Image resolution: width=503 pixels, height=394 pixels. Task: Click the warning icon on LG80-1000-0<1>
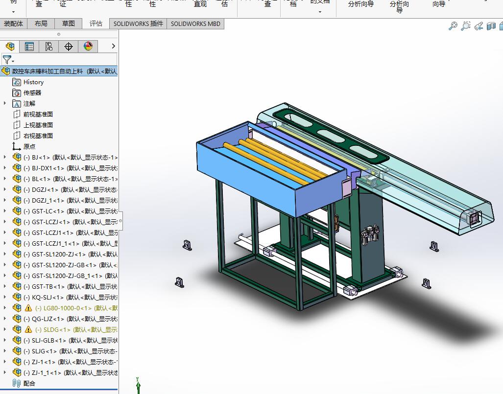tap(28, 308)
